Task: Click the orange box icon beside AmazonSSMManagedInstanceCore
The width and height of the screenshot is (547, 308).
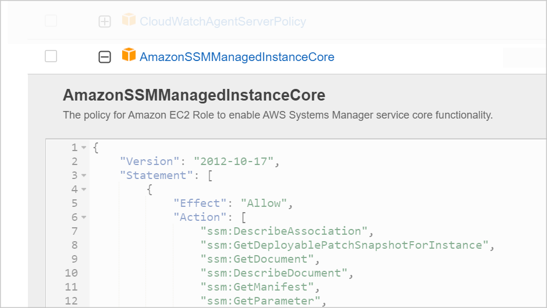Action: 129,55
